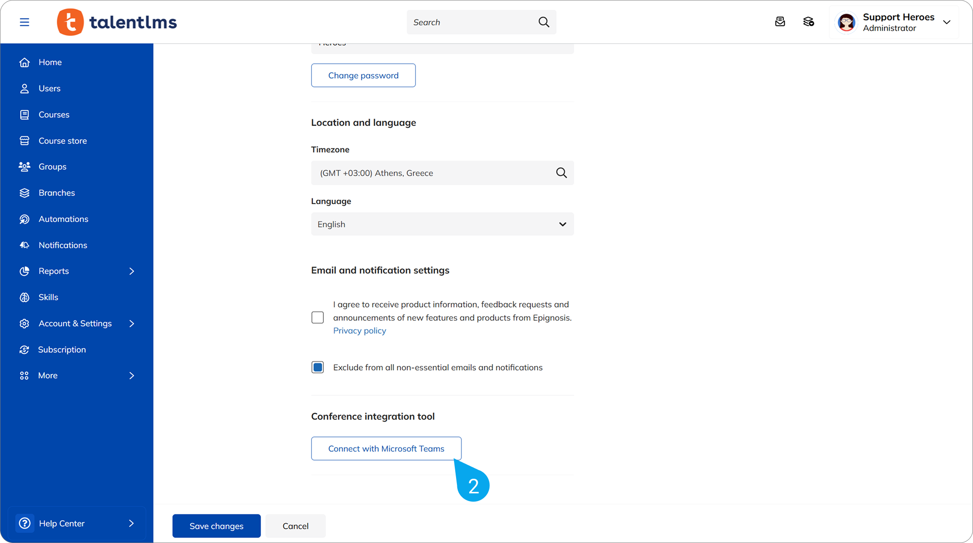Click the hamburger menu icon
This screenshot has height=543, width=973.
25,22
